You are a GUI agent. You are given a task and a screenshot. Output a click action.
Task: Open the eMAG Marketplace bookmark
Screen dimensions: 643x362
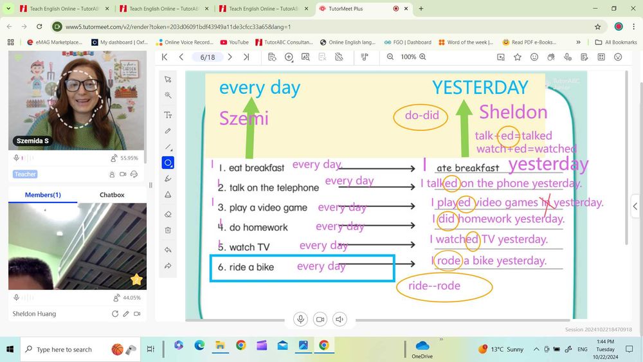pyautogui.click(x=55, y=42)
